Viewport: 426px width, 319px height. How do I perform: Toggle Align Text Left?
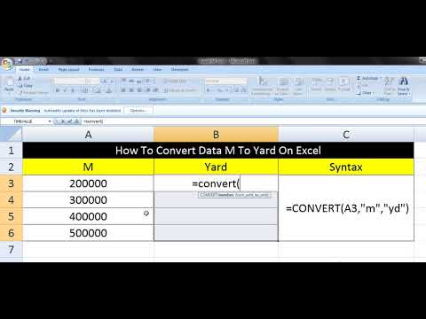123,90
